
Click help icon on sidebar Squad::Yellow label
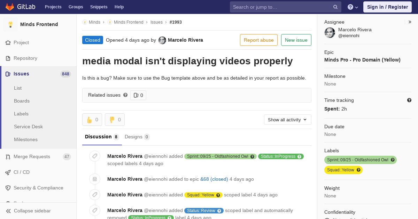(358, 170)
